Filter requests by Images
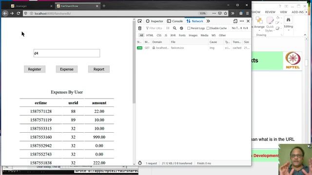Screen dimensions: 312x175 (193, 35)
